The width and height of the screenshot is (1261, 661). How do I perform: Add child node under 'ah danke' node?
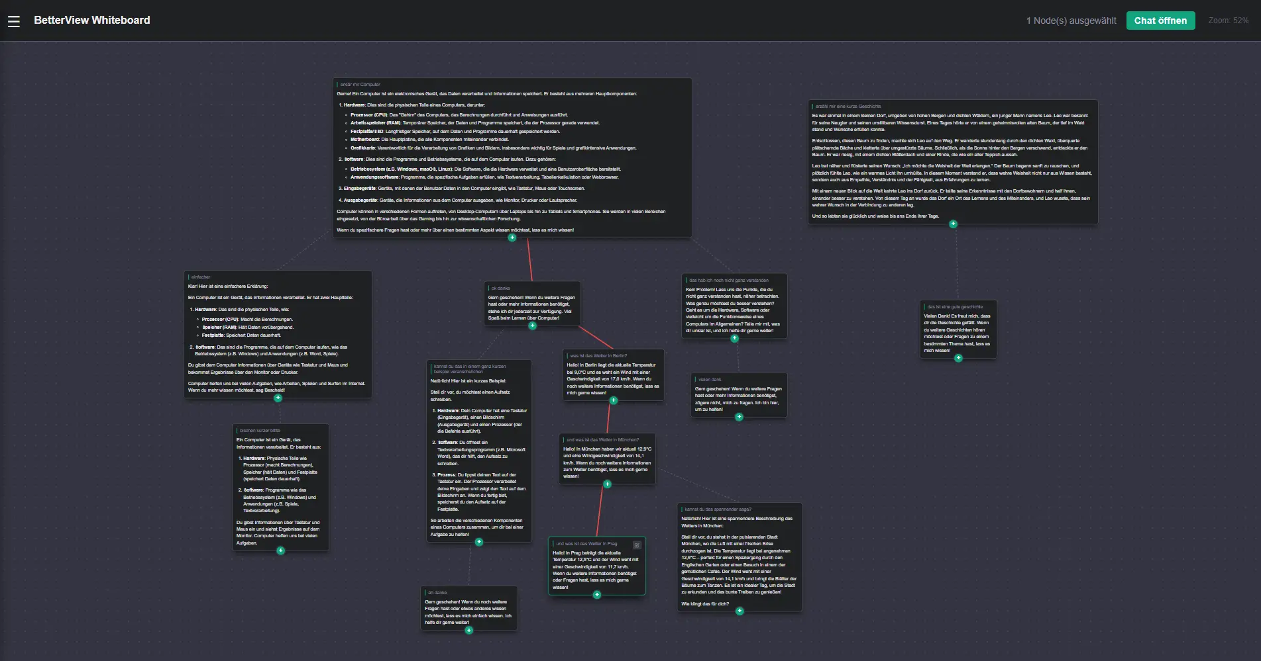tap(468, 630)
